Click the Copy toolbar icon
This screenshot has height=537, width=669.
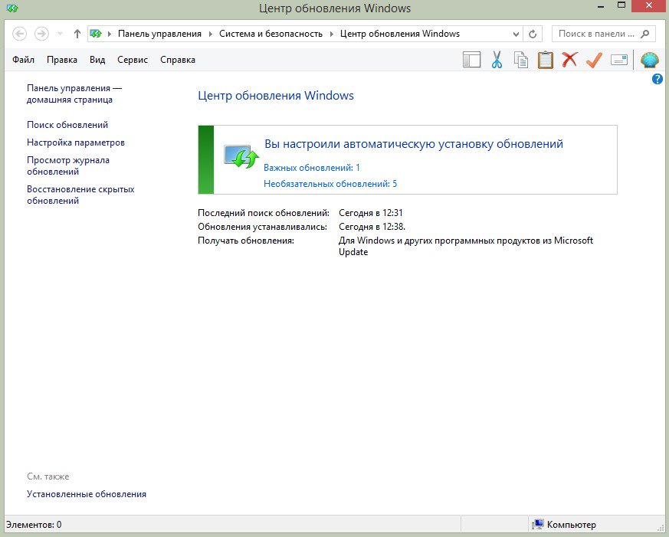pyautogui.click(x=520, y=60)
